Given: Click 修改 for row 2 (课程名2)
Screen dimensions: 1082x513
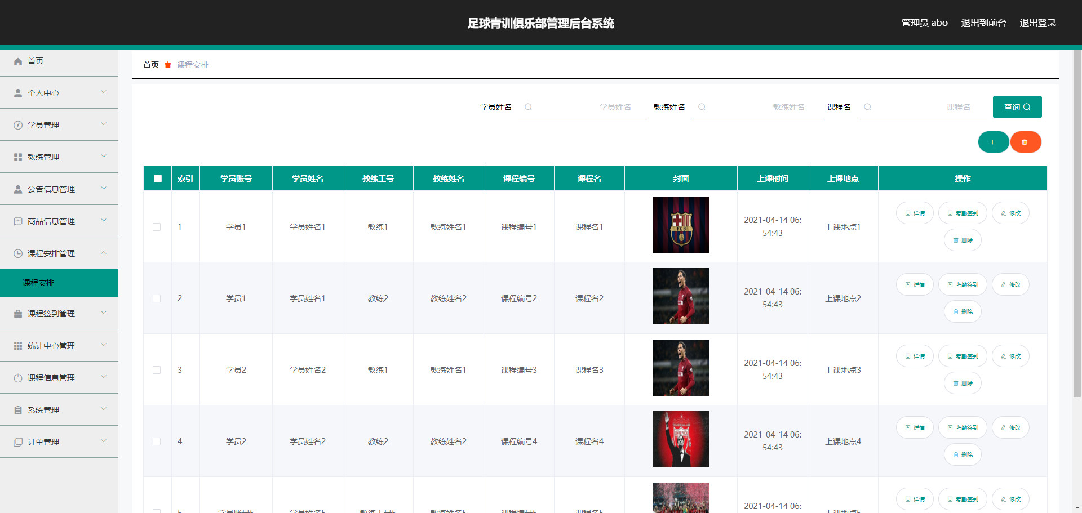Looking at the screenshot, I should click(1010, 284).
